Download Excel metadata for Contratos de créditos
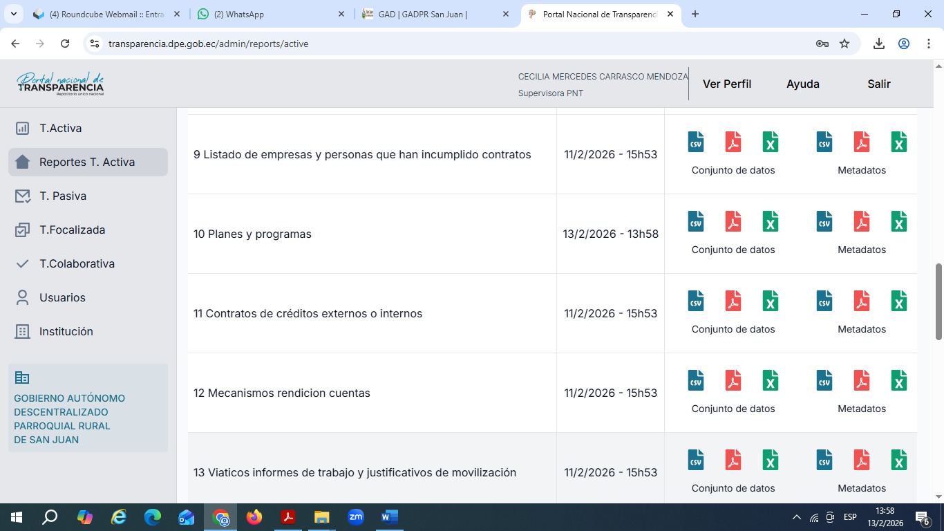The image size is (944, 531). point(899,301)
